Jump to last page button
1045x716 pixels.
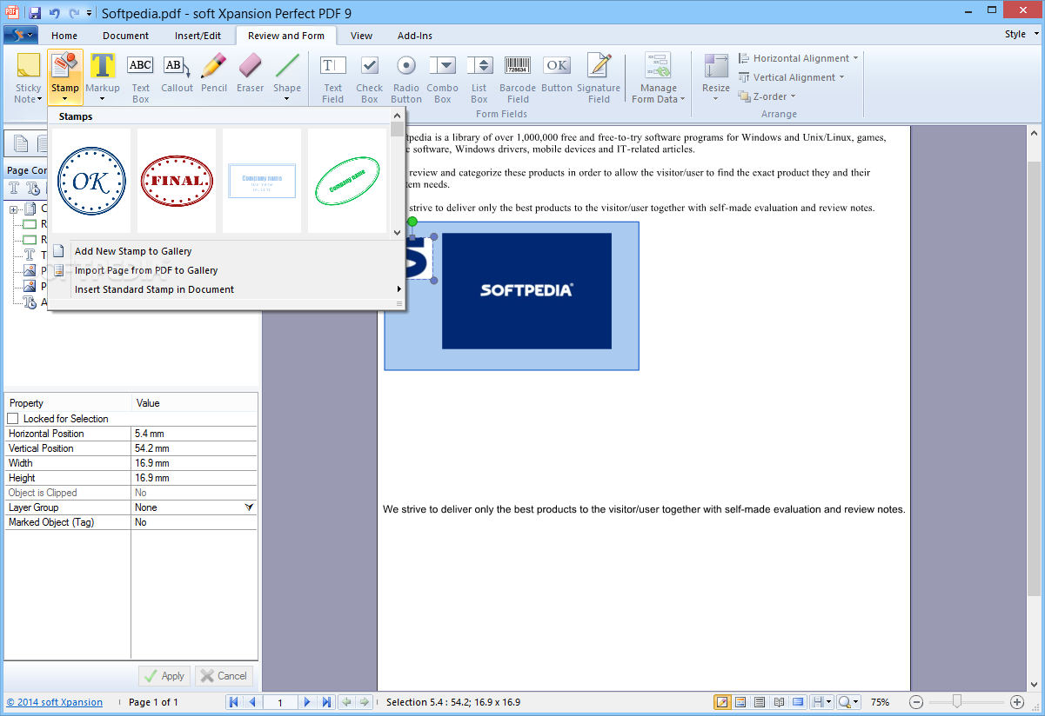[x=326, y=702]
